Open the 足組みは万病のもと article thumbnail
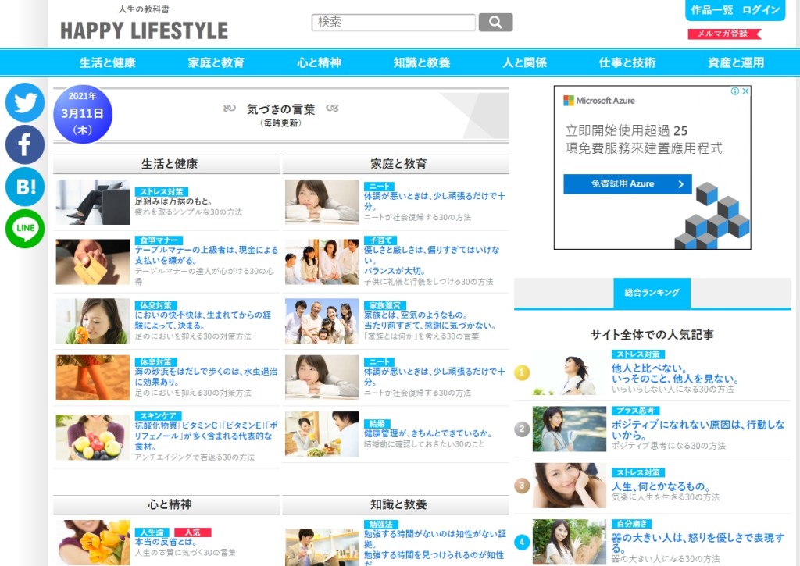Image resolution: width=800 pixels, height=566 pixels. point(93,202)
